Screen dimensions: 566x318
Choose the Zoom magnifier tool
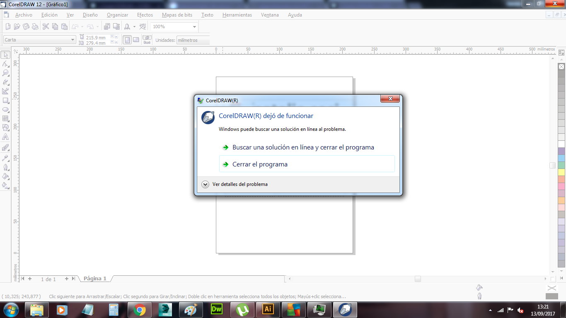[x=5, y=73]
